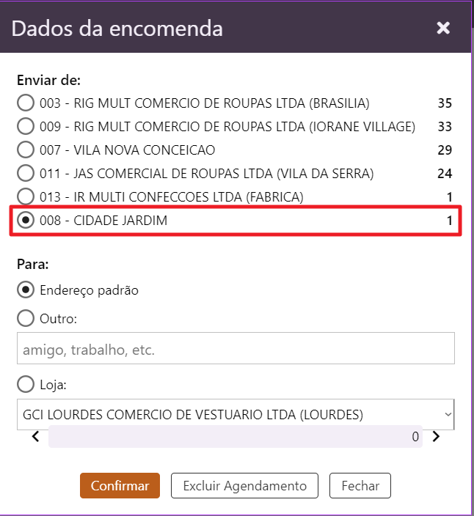Click the amigo, trabalho, etc. text field

[236, 350]
